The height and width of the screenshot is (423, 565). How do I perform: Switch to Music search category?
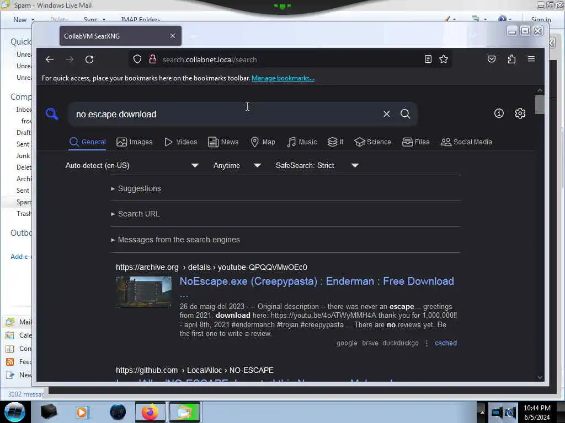click(x=302, y=142)
